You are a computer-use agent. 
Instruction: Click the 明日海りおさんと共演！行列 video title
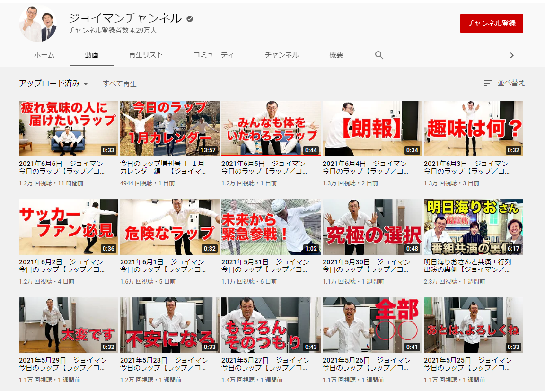467,266
